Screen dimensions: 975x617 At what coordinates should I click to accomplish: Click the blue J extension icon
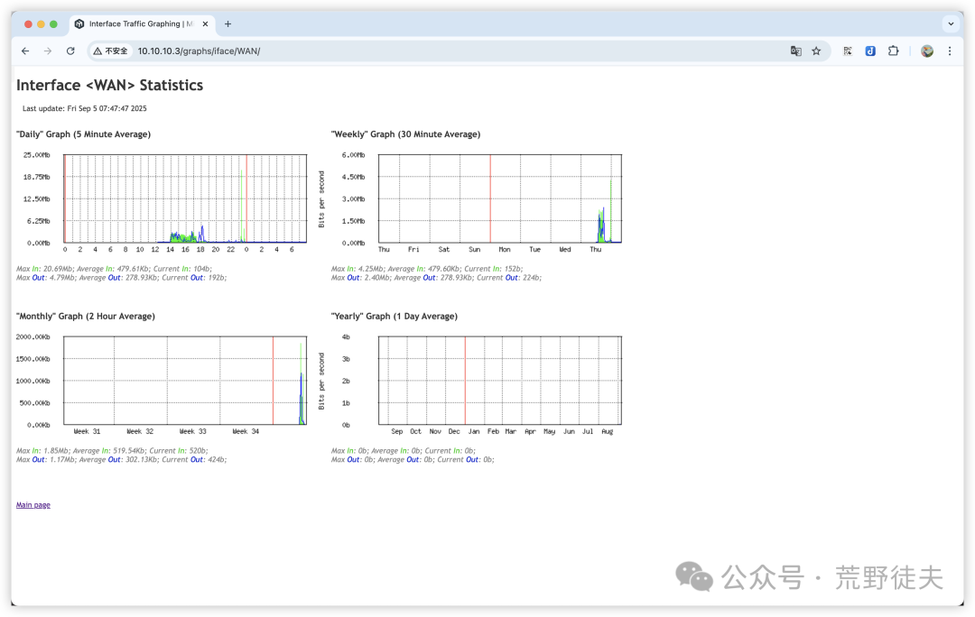pyautogui.click(x=870, y=51)
